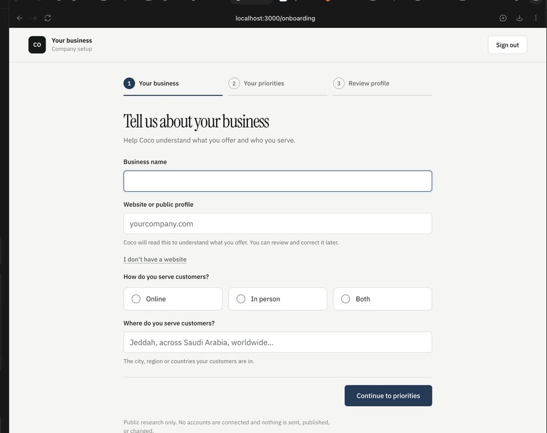
Task: Reload the page with the refresh icon
Action: tap(48, 18)
